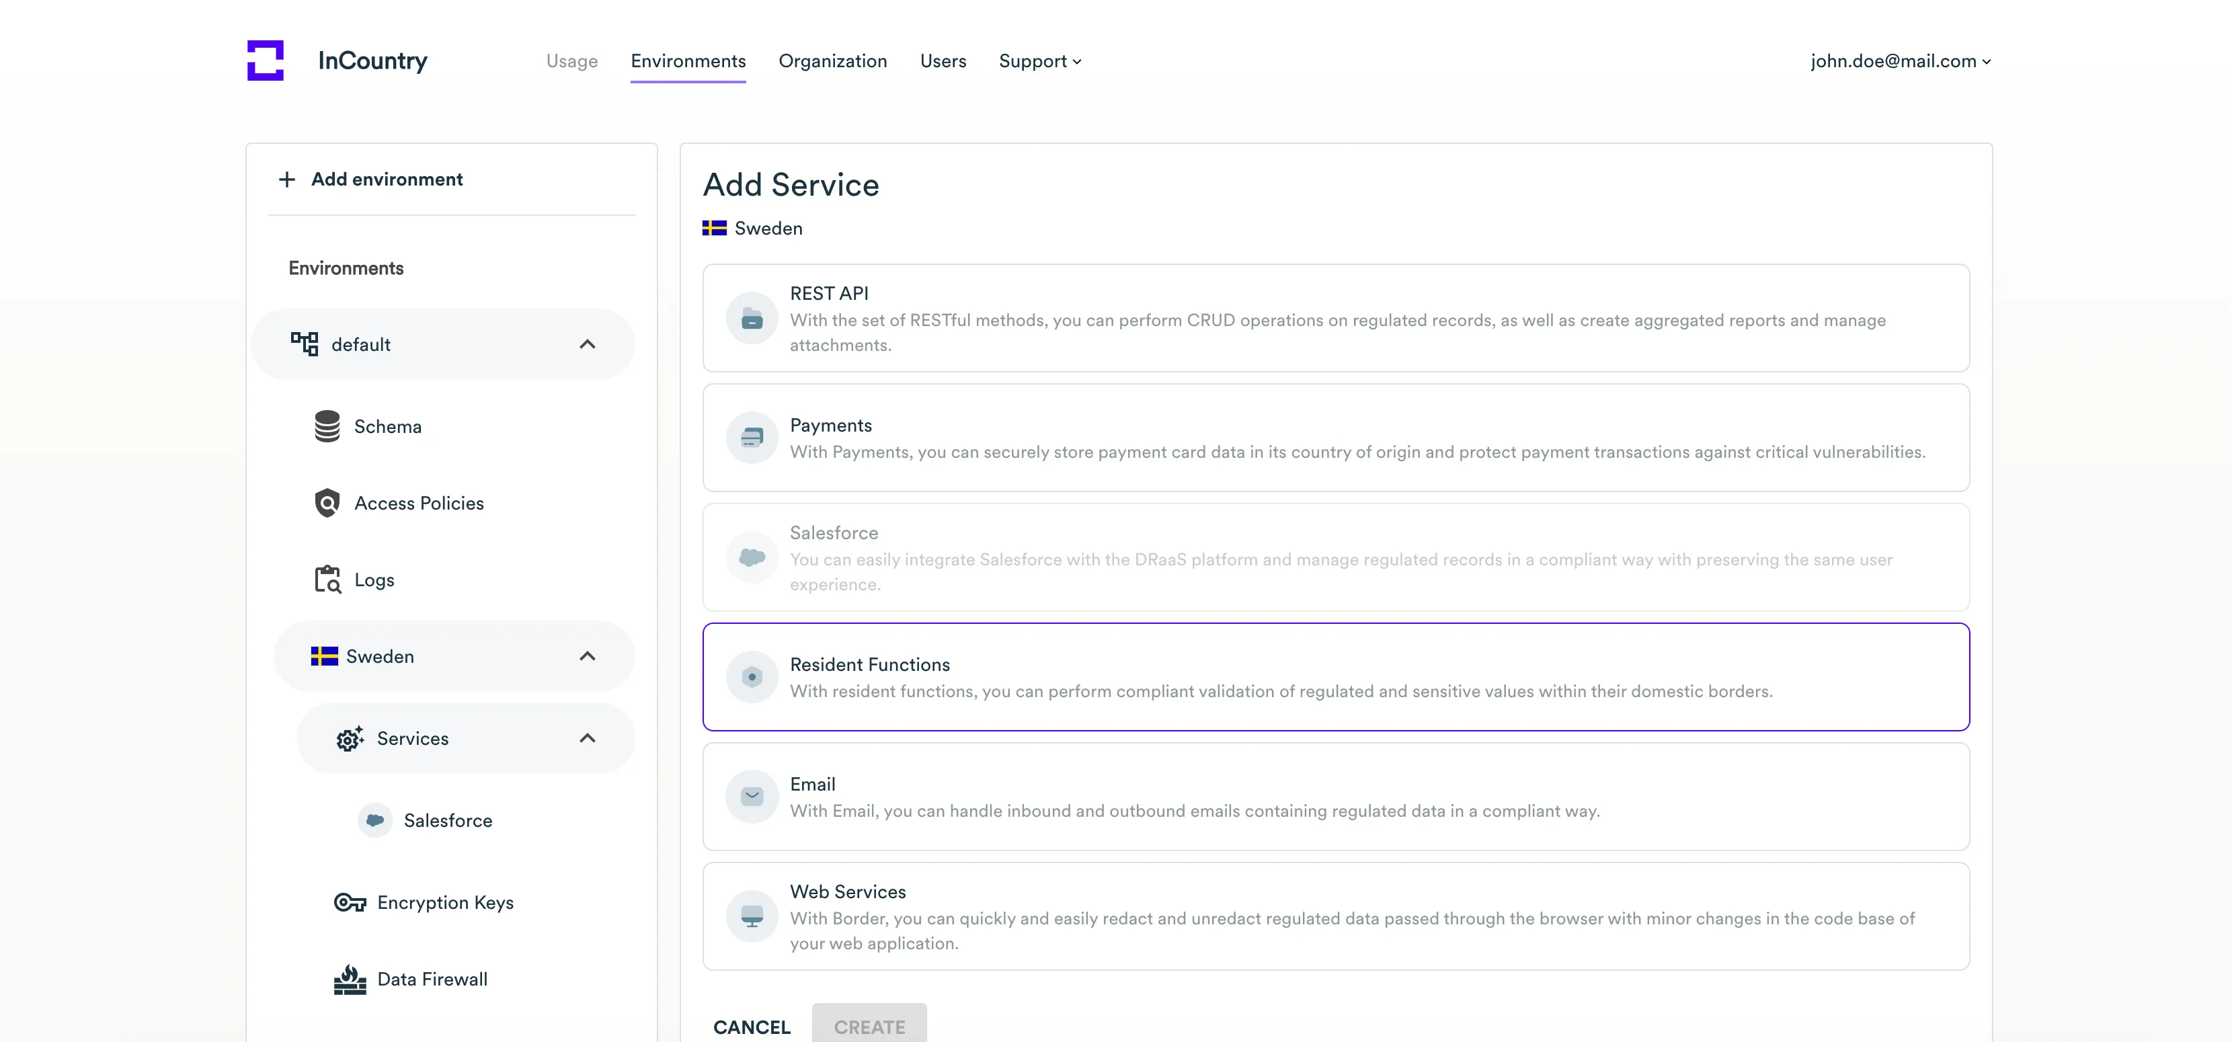The image size is (2232, 1042).
Task: Click the Schema database icon
Action: [327, 426]
